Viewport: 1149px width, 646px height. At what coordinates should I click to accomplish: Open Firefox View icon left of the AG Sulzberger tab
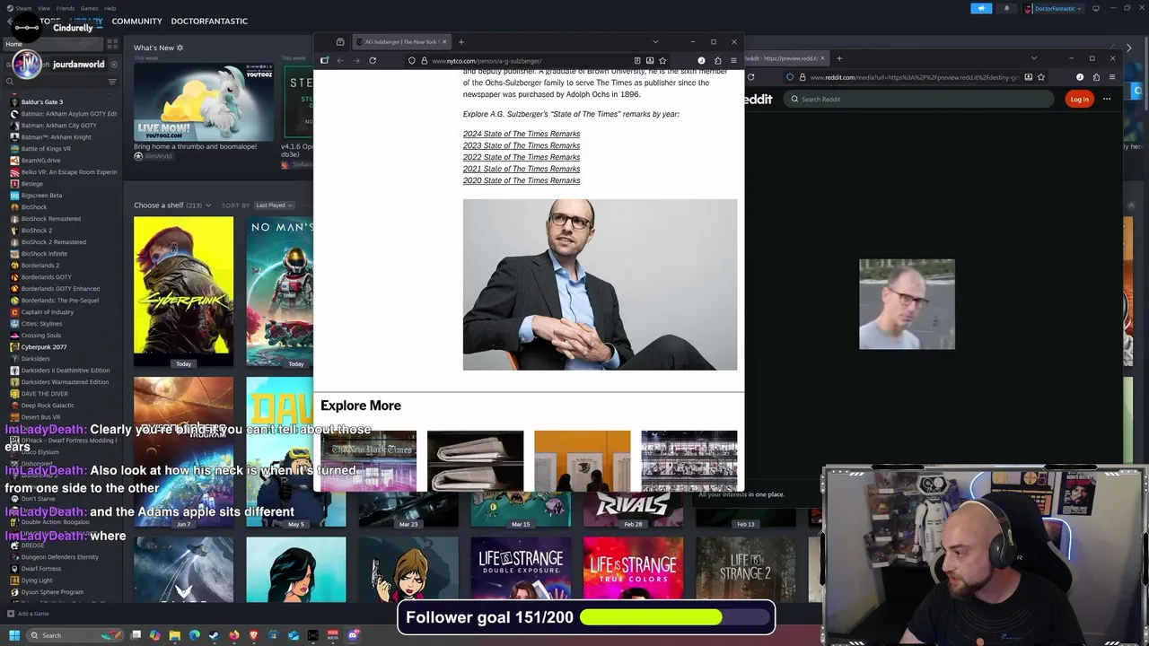[340, 41]
